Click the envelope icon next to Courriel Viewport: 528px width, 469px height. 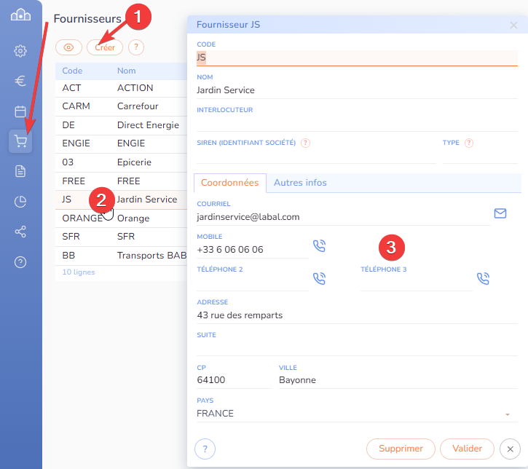click(x=500, y=213)
